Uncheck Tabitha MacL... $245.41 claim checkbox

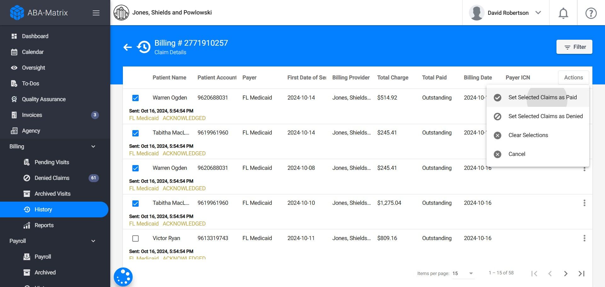135,133
